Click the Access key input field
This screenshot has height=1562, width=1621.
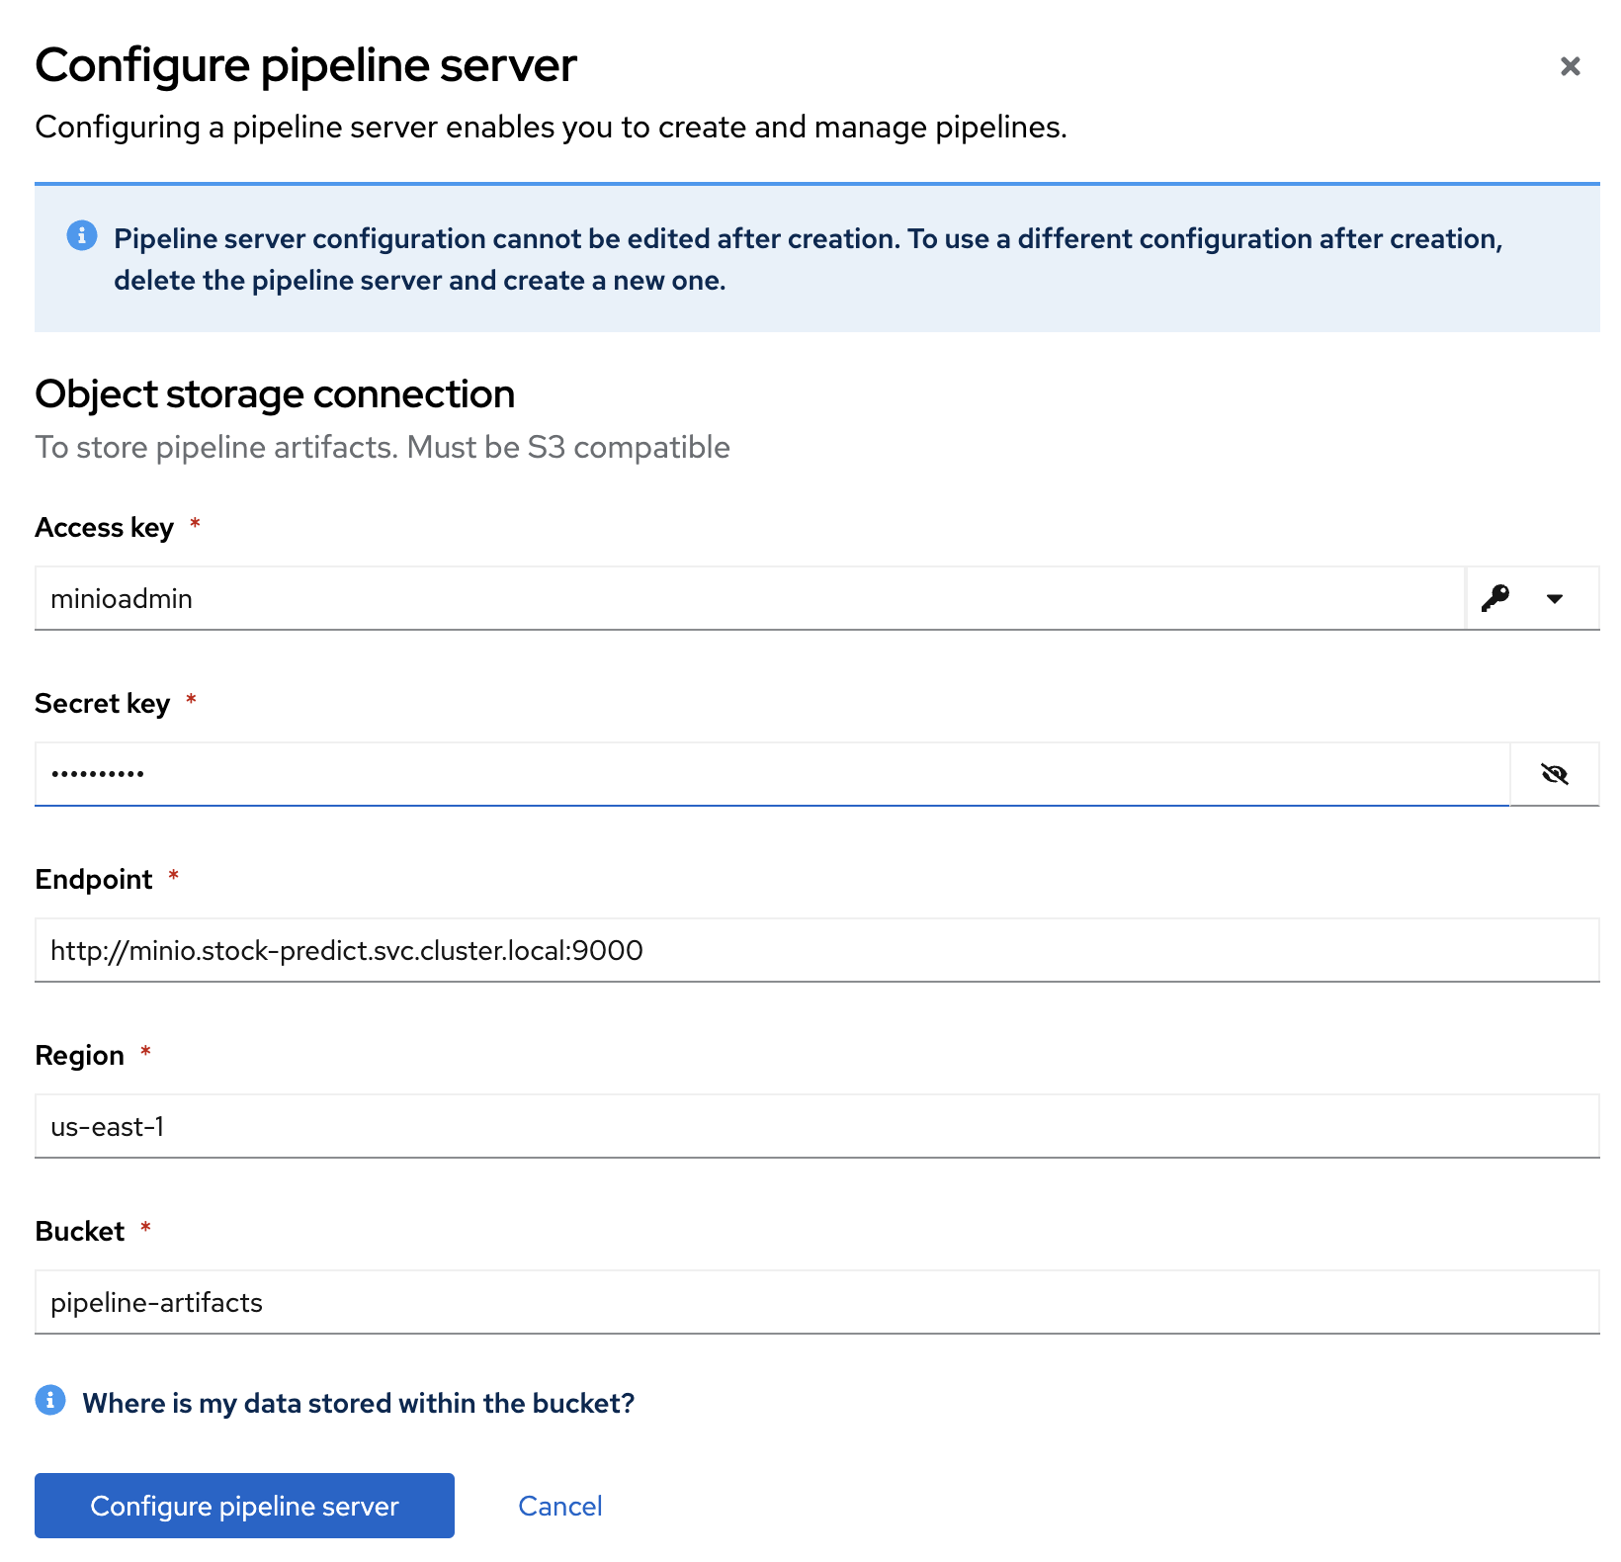click(x=749, y=598)
